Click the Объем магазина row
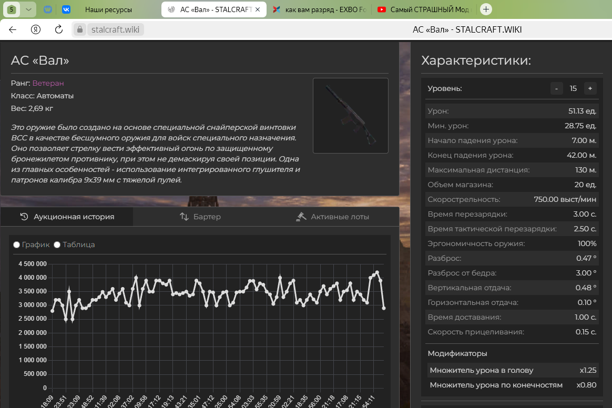612x408 pixels. [512, 185]
